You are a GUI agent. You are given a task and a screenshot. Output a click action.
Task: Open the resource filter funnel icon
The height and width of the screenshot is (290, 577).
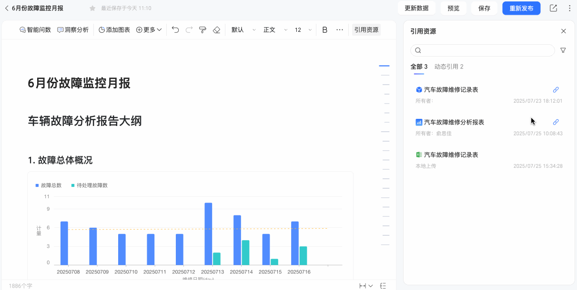pos(563,50)
